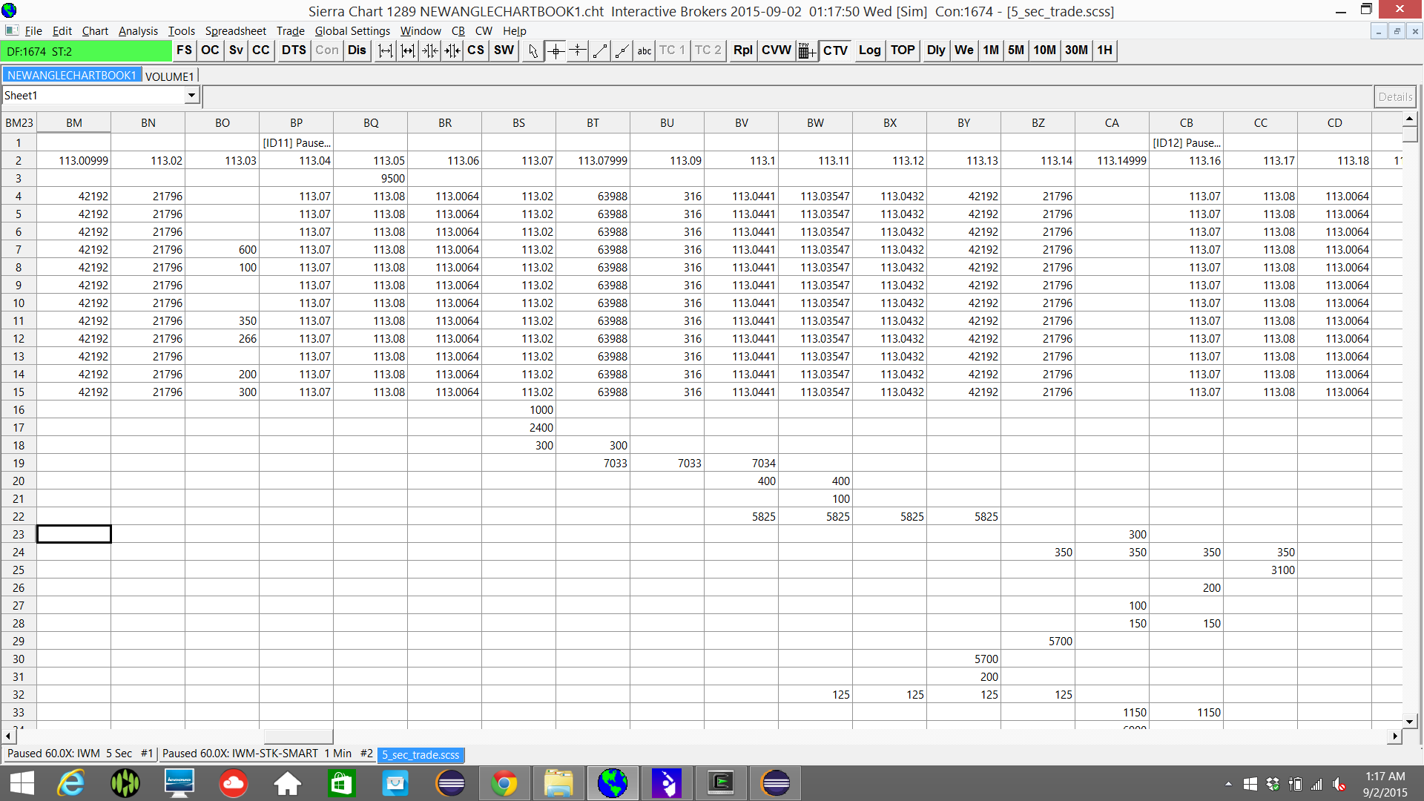The width and height of the screenshot is (1424, 801).
Task: Switch to the 5M timeframe button
Action: coord(1015,50)
